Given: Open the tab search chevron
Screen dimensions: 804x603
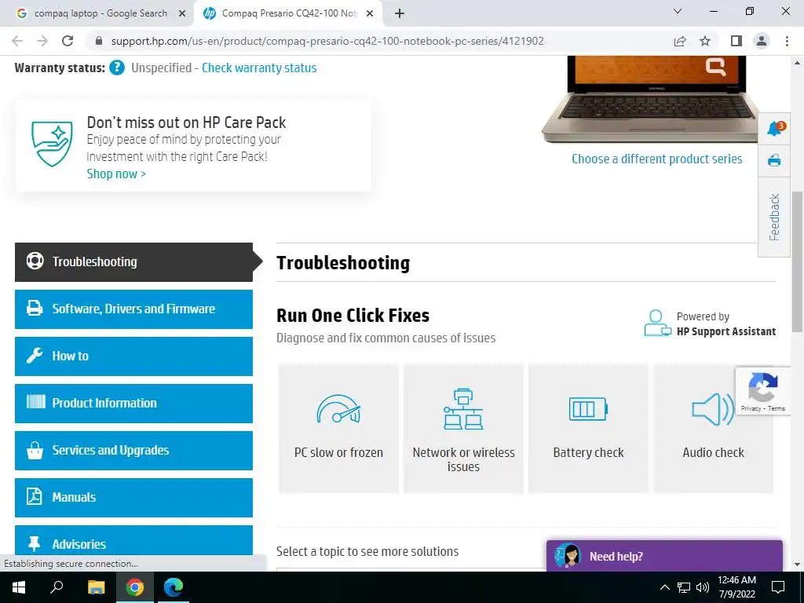Looking at the screenshot, I should [678, 11].
